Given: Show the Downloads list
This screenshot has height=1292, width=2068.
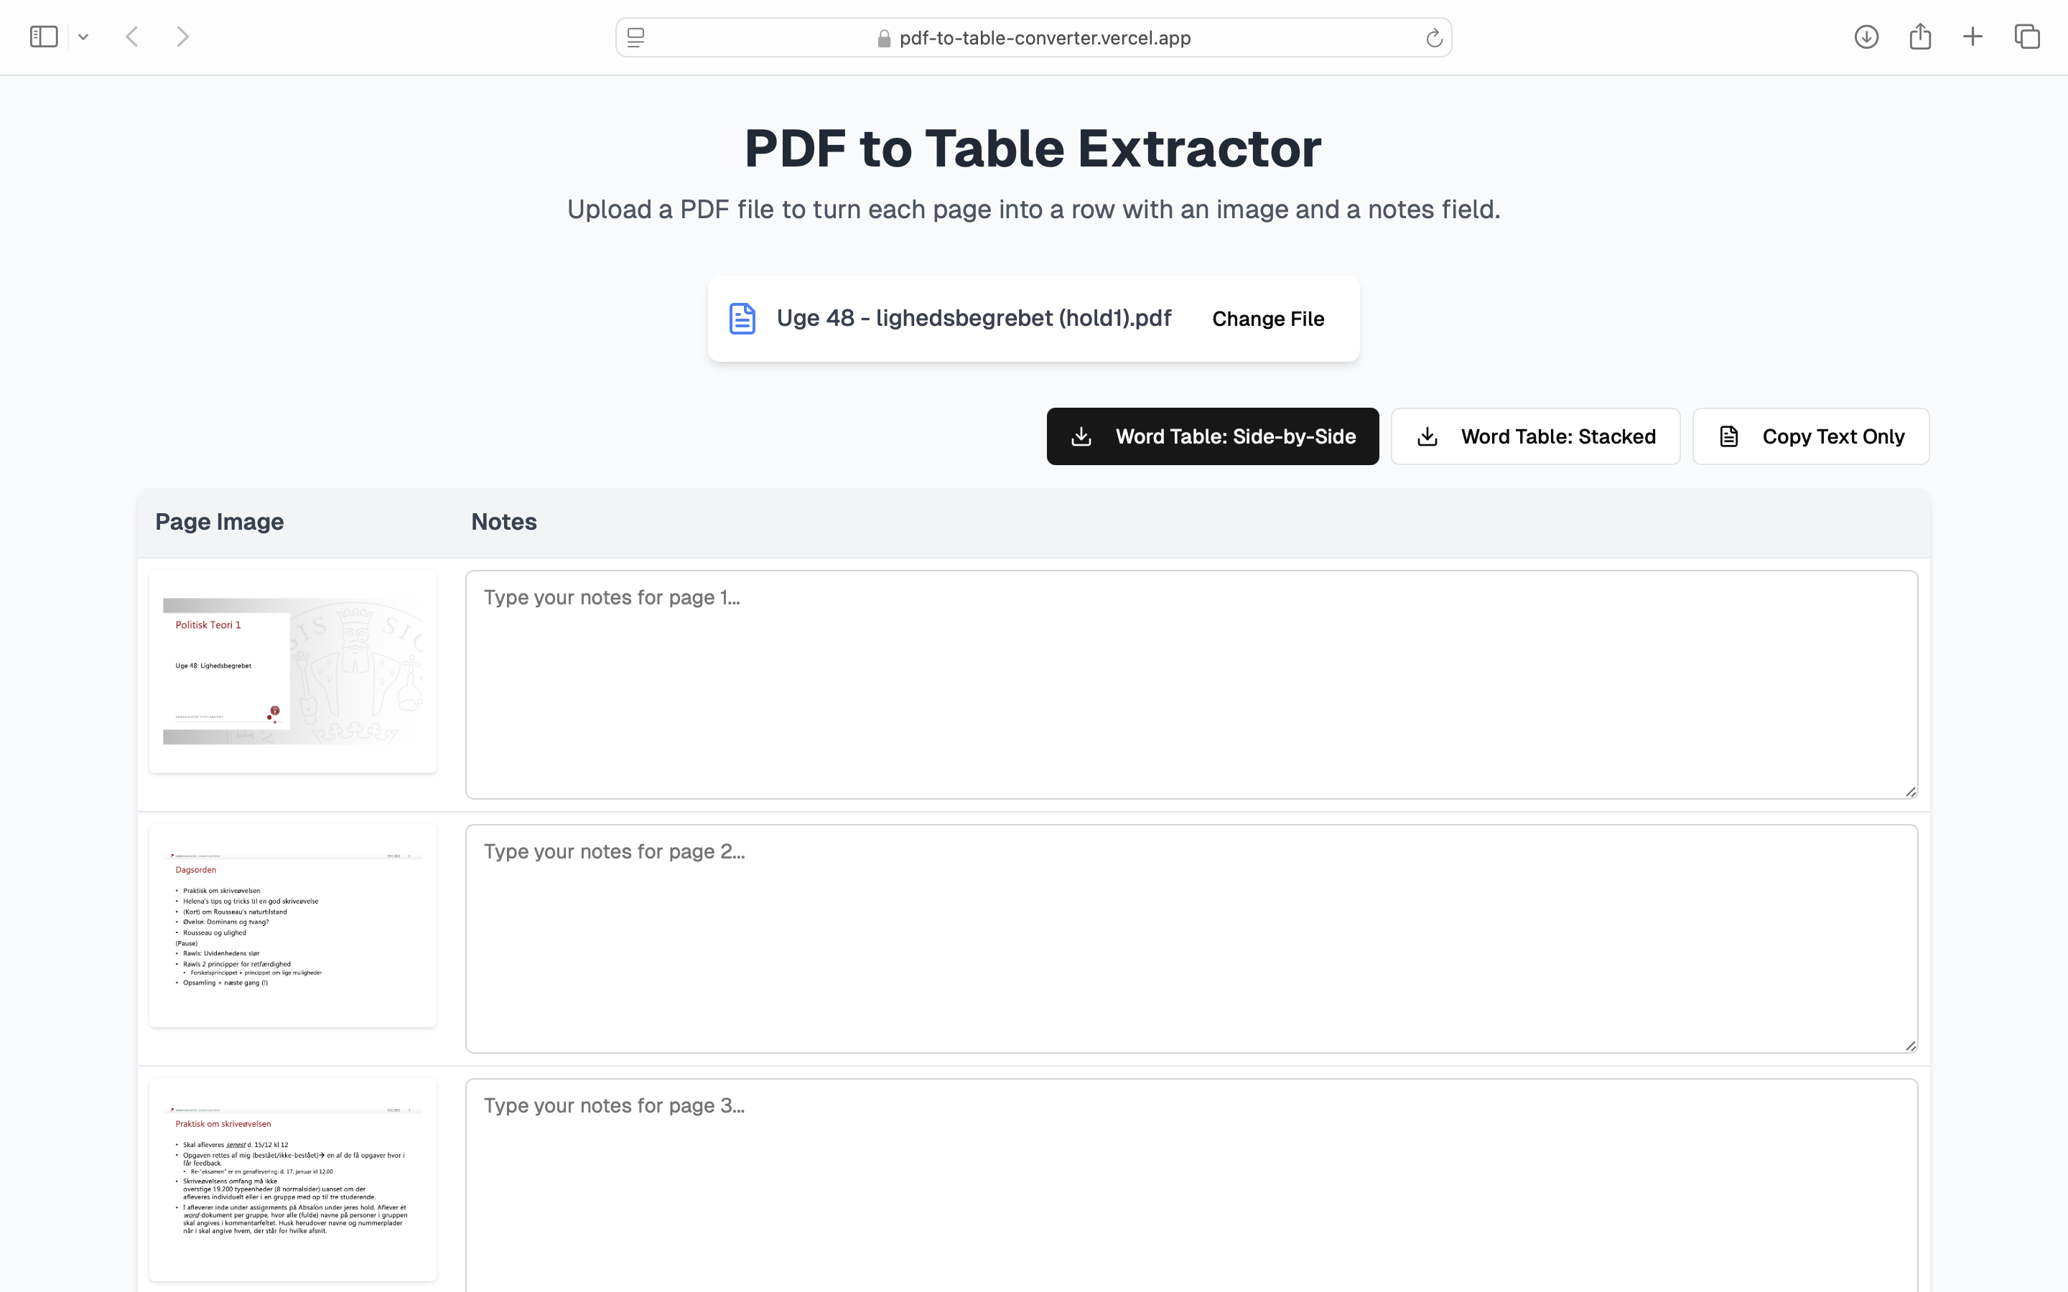Looking at the screenshot, I should coord(1866,36).
